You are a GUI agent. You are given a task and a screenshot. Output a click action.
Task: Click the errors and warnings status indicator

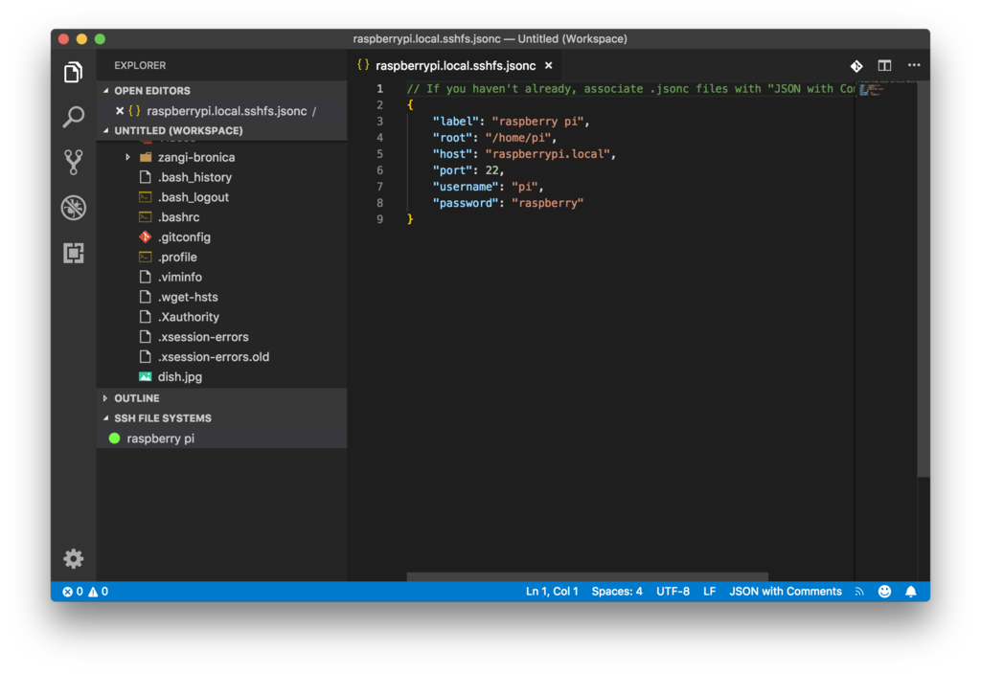click(85, 592)
